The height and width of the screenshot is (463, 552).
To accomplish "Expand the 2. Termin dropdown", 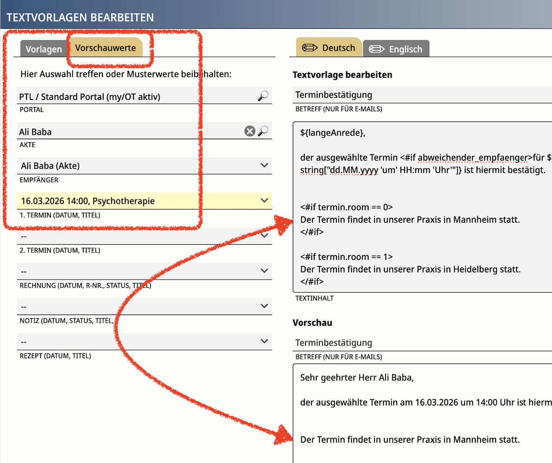I will pos(264,236).
